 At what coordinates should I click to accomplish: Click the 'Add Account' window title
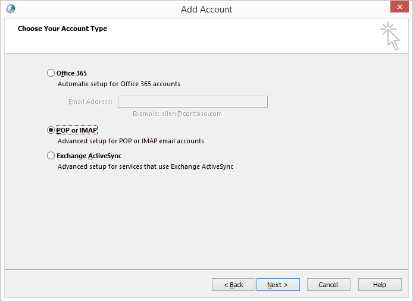[x=206, y=9]
